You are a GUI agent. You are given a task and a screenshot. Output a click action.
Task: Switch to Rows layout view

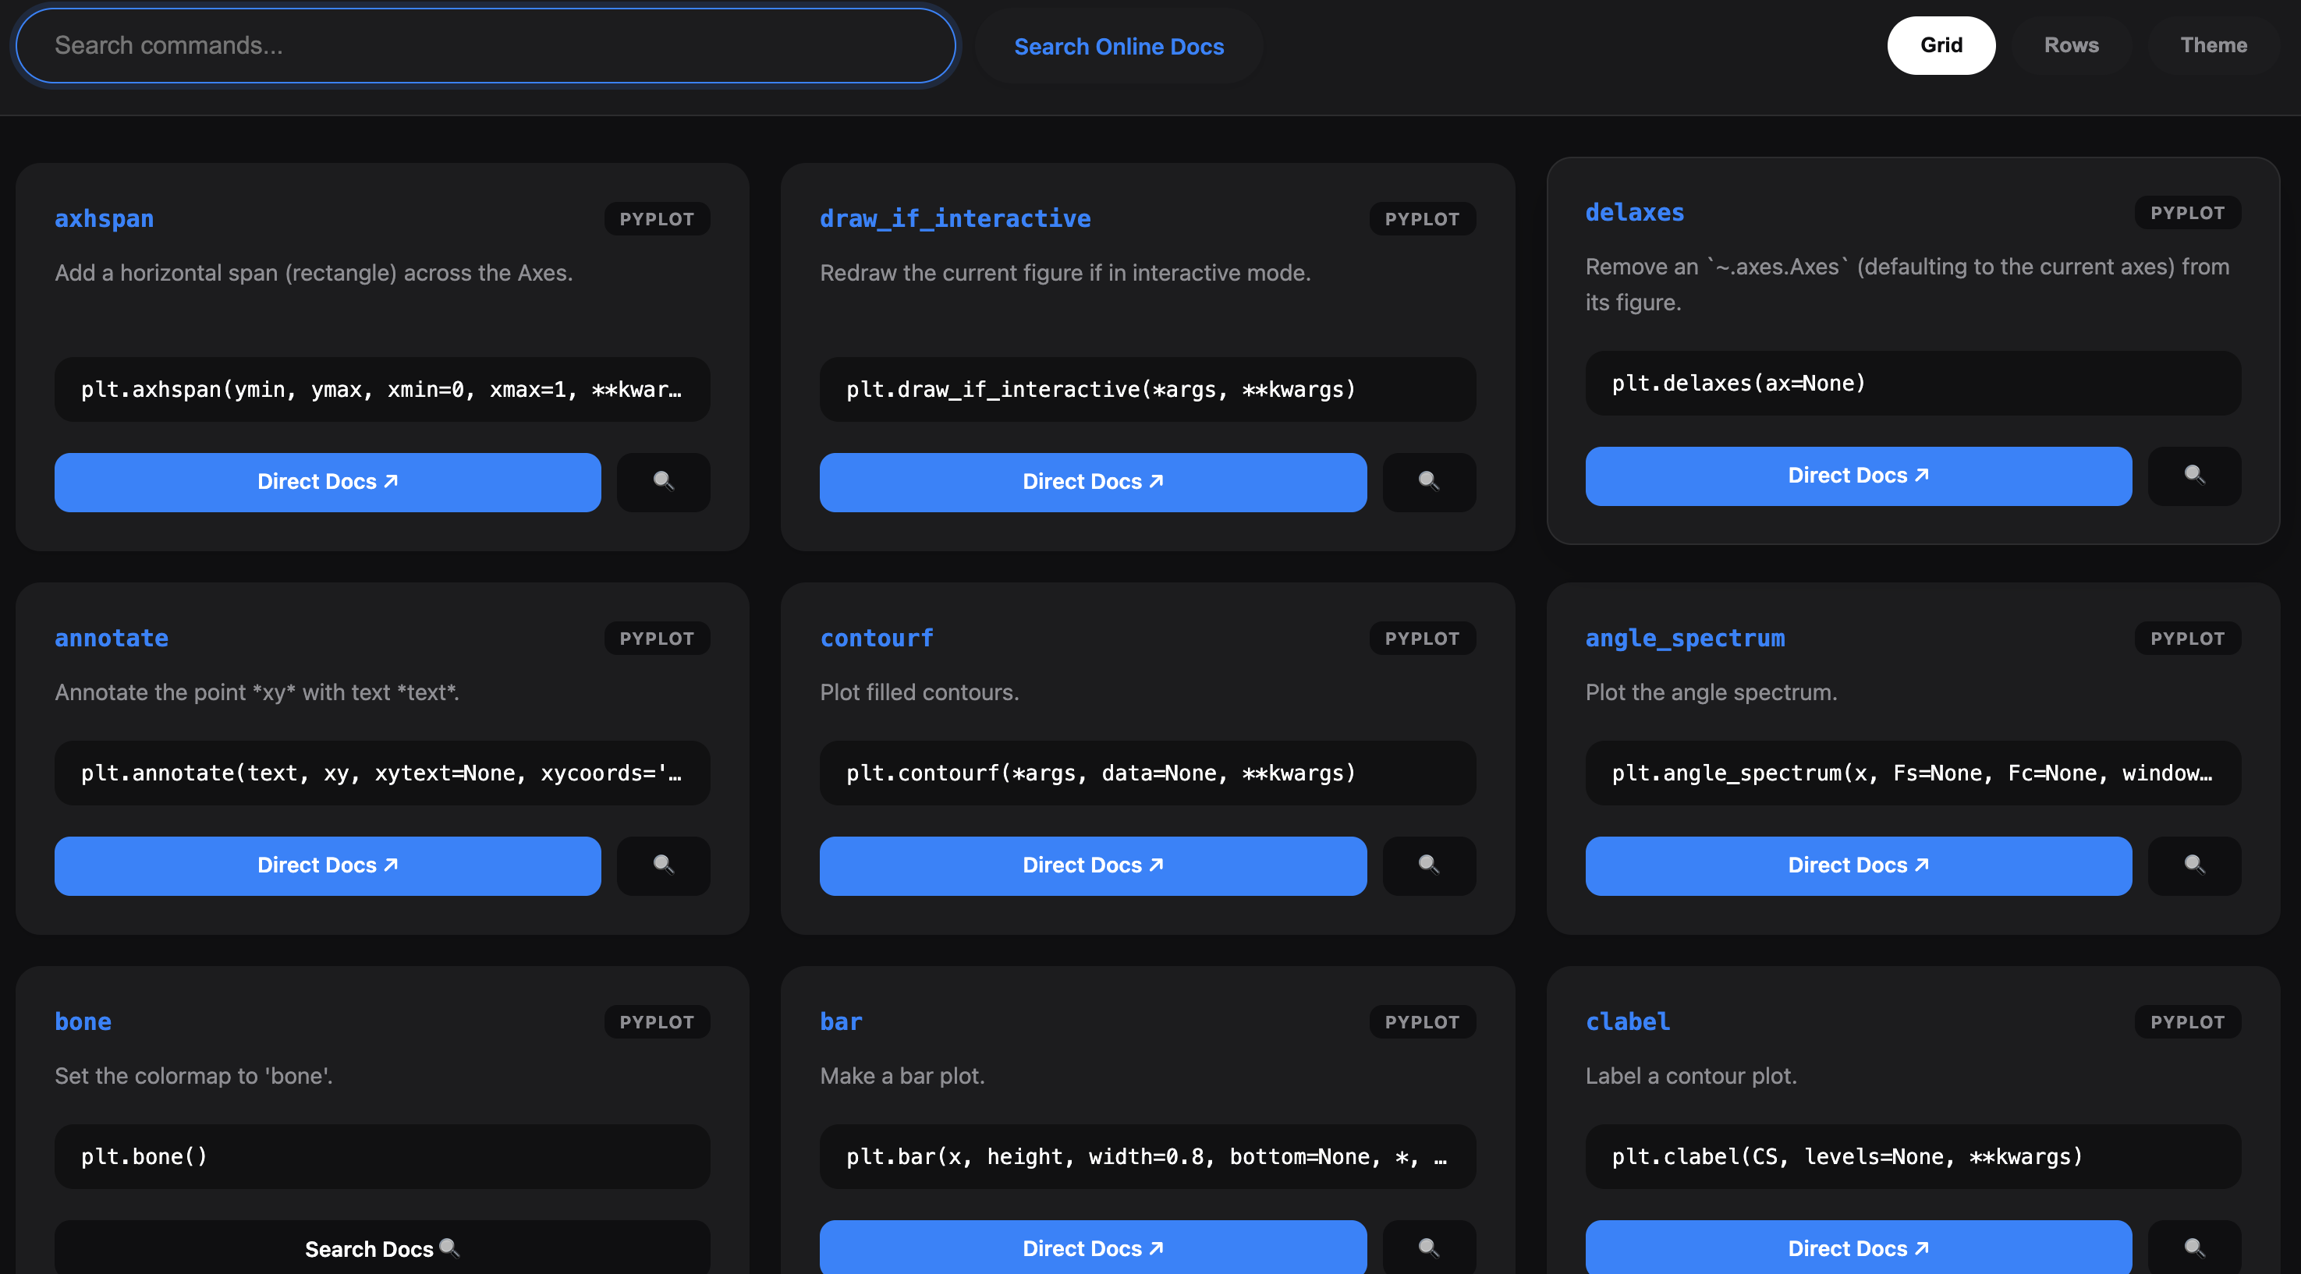tap(2071, 45)
